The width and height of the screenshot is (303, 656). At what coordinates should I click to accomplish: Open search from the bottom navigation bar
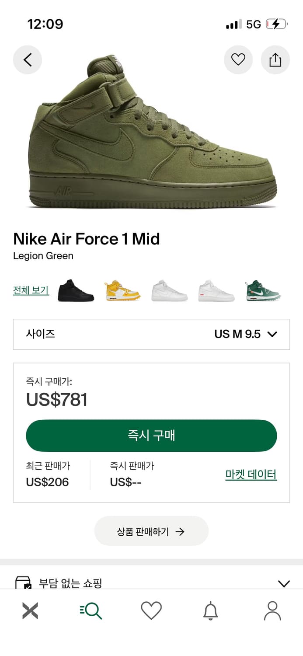tap(91, 611)
